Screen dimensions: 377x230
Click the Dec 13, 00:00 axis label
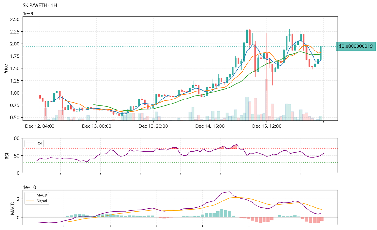point(96,126)
